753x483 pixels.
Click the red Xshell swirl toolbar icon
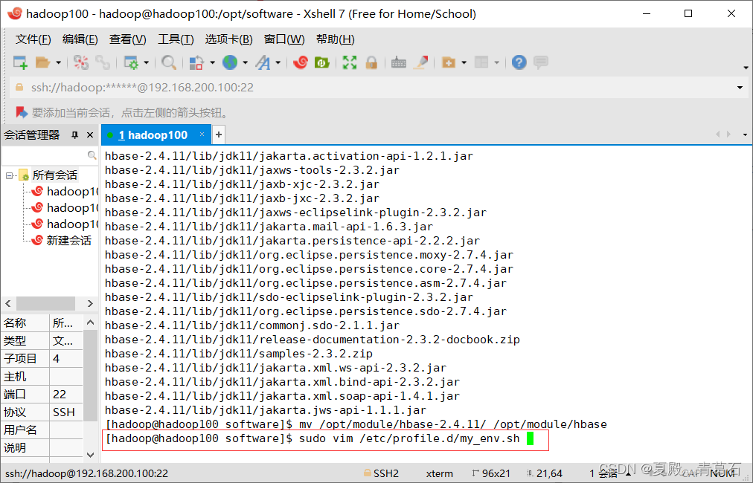301,62
